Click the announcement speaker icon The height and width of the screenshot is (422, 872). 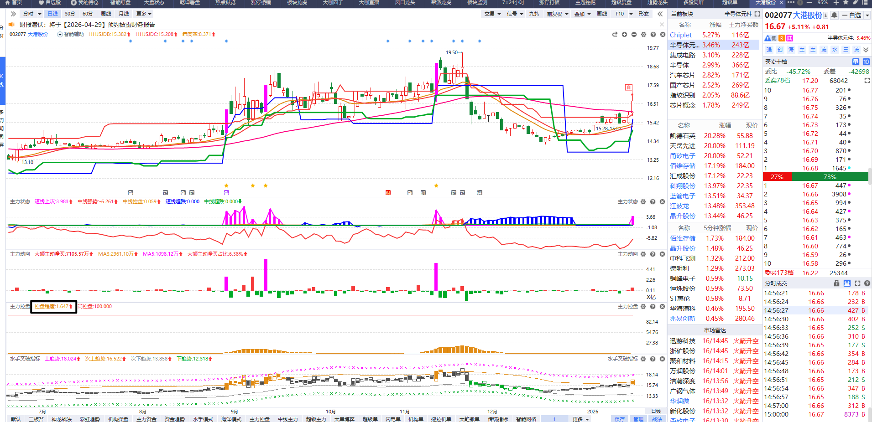point(12,25)
